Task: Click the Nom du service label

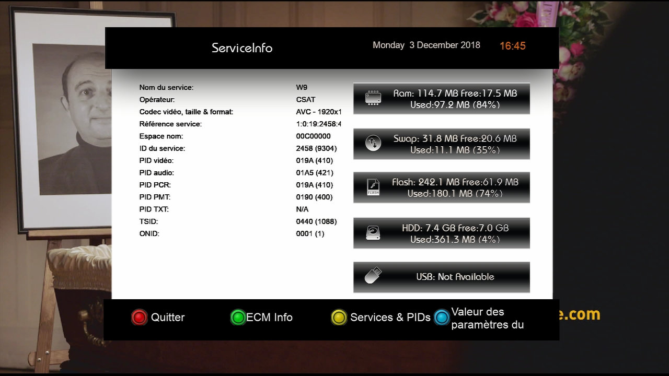Action: pos(166,87)
